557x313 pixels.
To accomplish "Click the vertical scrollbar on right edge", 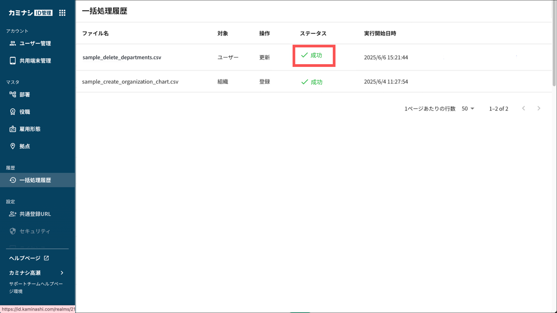I will tap(554, 44).
